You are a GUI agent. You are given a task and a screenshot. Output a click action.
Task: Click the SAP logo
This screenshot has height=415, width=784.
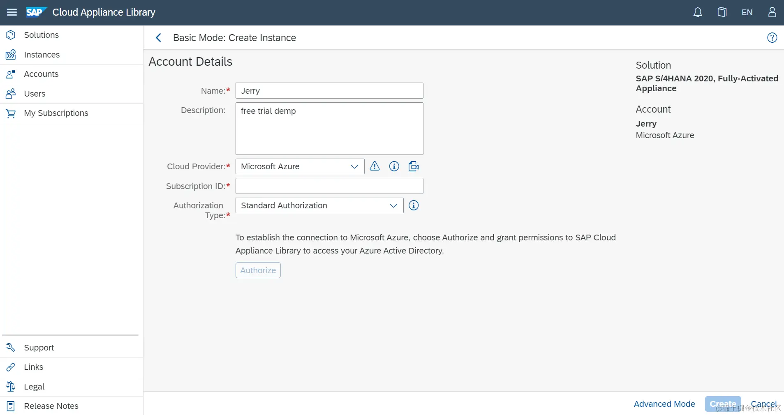point(36,12)
